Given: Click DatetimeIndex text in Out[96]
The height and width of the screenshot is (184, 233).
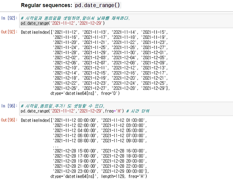Looking at the screenshot, I should [35, 120].
